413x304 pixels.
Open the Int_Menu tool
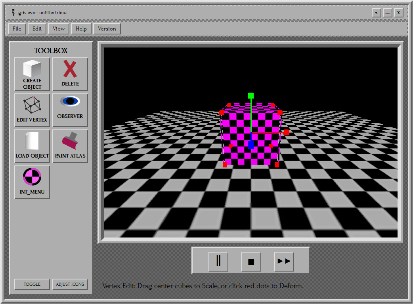pos(32,182)
